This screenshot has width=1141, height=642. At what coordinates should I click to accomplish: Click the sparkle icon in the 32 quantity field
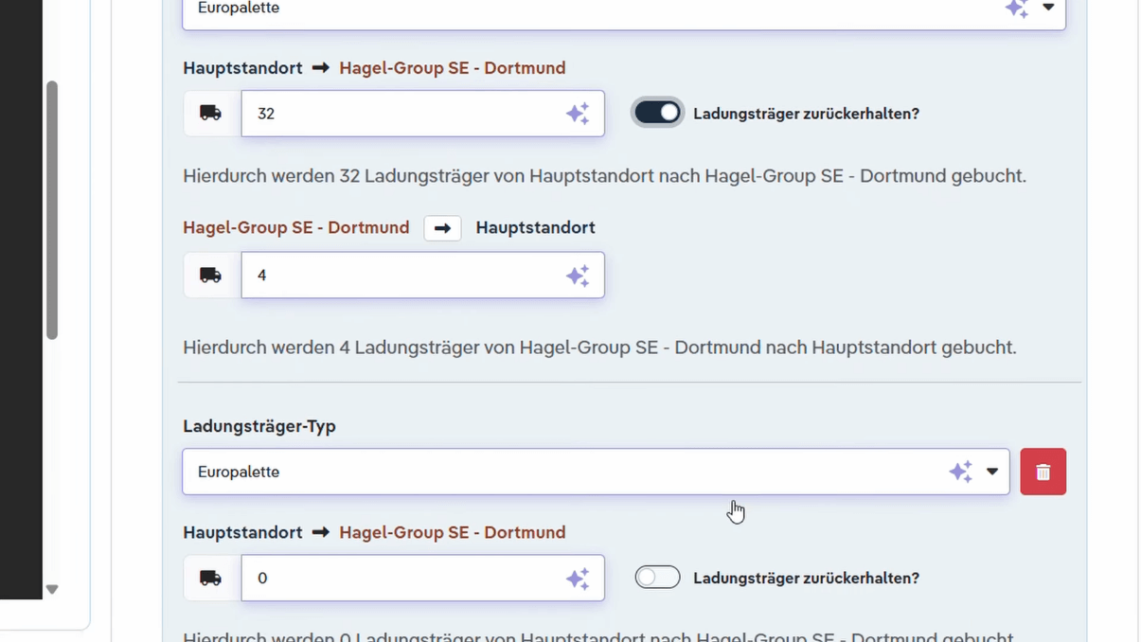pyautogui.click(x=578, y=114)
